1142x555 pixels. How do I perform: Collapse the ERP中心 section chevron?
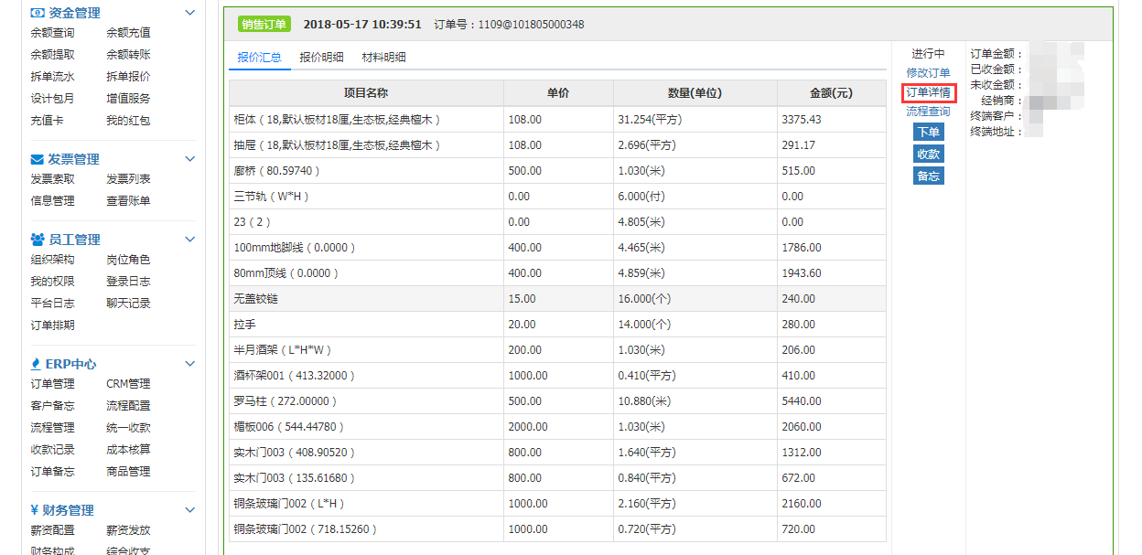point(189,364)
